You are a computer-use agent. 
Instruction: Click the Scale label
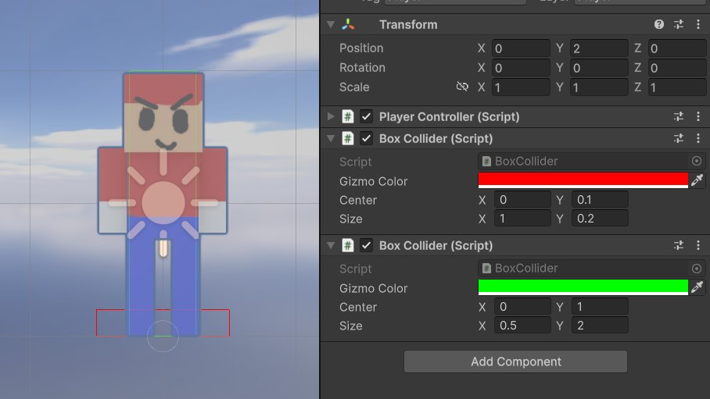pos(354,87)
